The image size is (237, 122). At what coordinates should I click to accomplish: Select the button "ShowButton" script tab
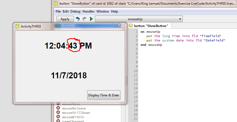tap(150, 26)
